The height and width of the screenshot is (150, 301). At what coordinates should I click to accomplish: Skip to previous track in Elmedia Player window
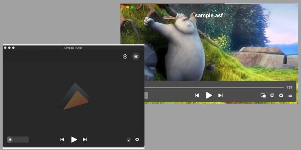coord(62,139)
